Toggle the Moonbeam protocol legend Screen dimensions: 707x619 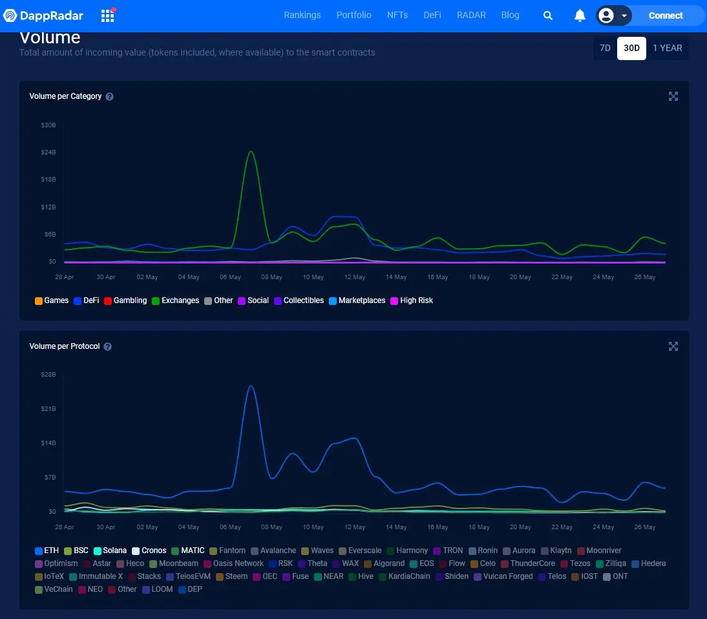point(174,563)
